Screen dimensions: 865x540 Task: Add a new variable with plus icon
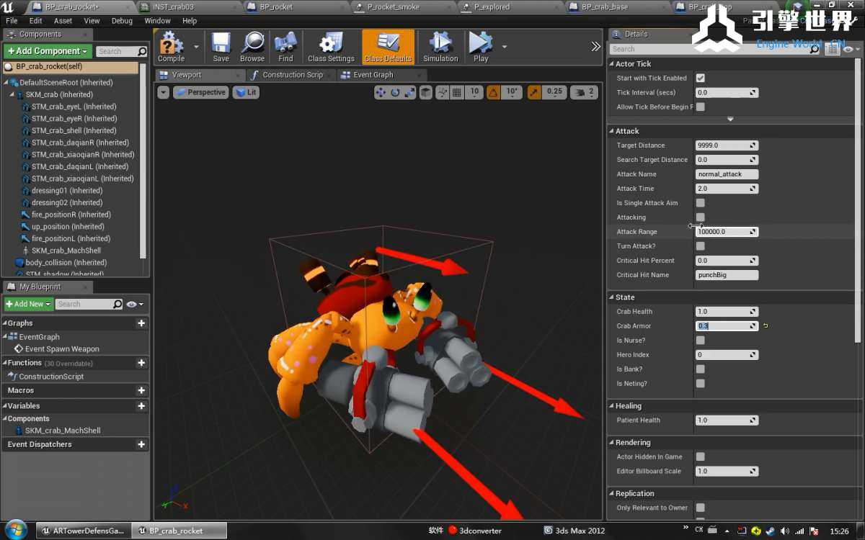point(141,406)
